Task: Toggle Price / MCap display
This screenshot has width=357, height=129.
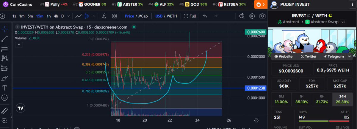Action: (x=136, y=16)
